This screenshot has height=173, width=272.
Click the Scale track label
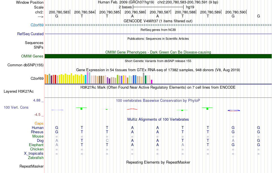[39, 7]
